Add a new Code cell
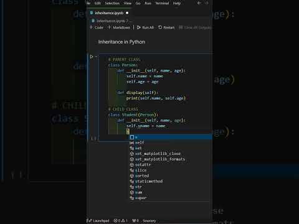This screenshot has width=299, height=224. 97,27
